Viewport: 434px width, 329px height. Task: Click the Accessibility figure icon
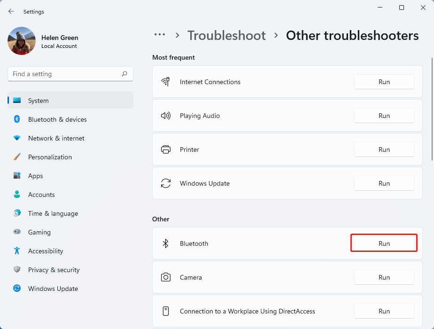pos(17,251)
